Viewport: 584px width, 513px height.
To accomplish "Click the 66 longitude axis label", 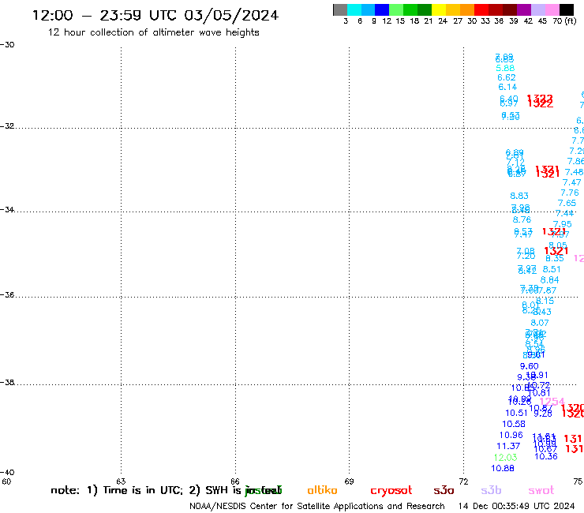I will pos(234,481).
